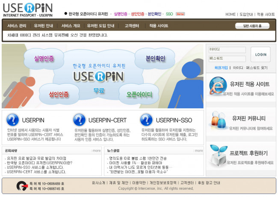Click more in the 뉴스클립 box
This screenshot has height=197, width=278.
(x=199, y=151)
